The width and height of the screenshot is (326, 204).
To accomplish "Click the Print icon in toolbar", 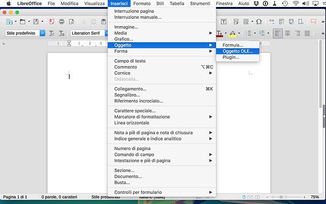I will pos(61,21).
